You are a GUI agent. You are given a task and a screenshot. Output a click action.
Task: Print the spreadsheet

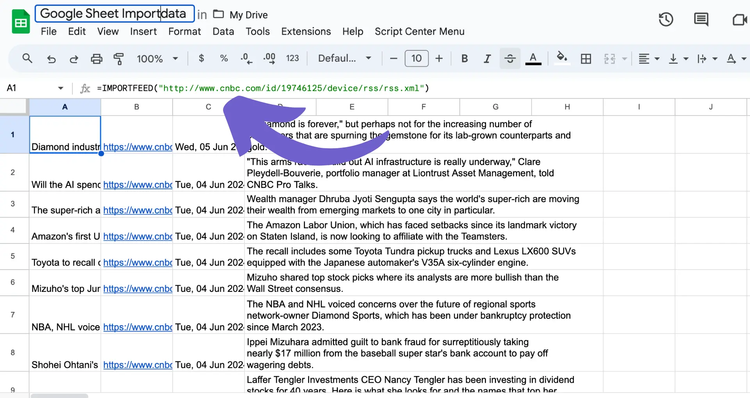pos(96,59)
